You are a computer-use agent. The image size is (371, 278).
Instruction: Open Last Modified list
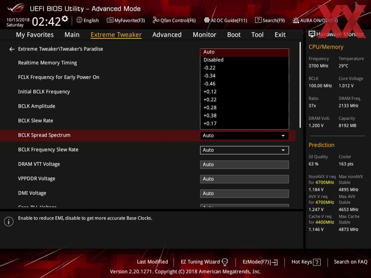152,262
